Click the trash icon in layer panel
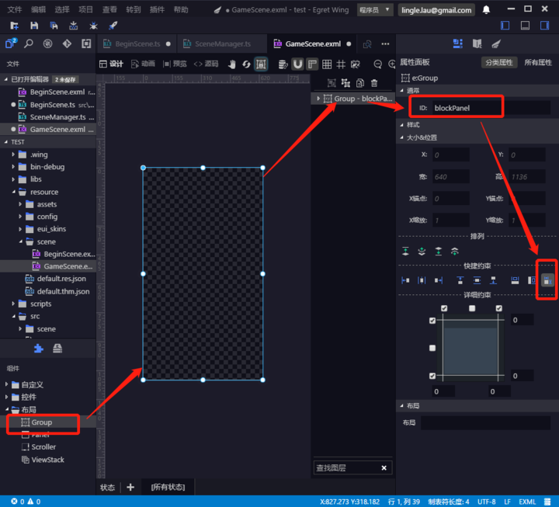Screen dimensions: 559x507 374,83
